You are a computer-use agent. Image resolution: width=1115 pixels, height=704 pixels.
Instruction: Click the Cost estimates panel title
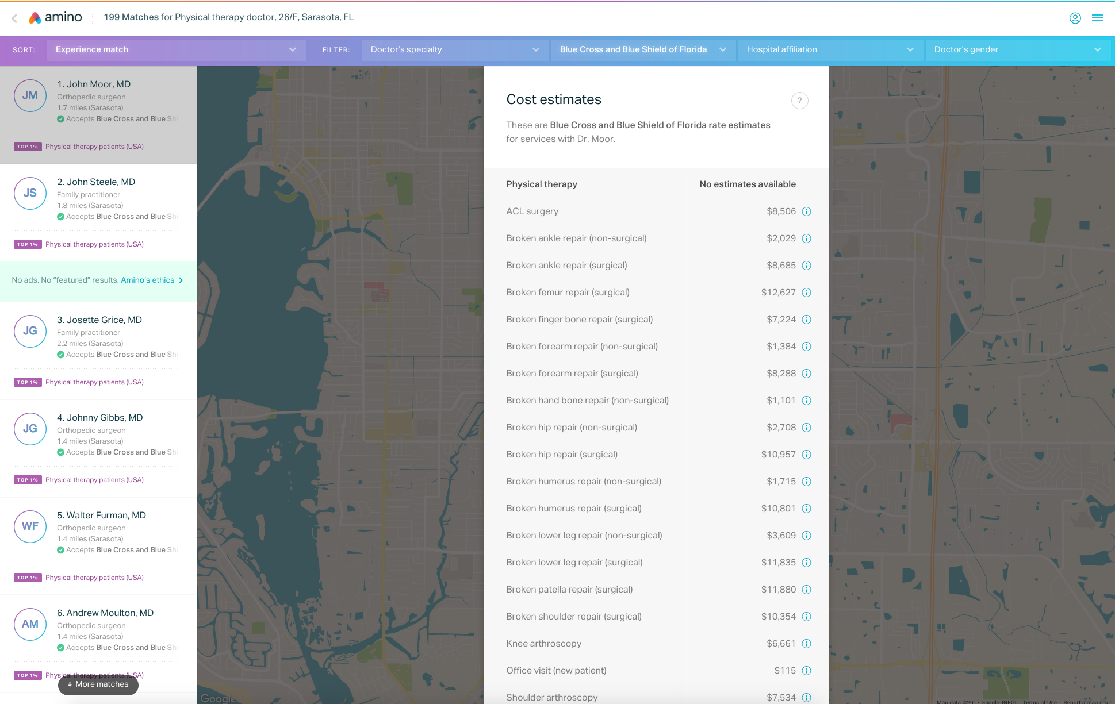pos(554,99)
